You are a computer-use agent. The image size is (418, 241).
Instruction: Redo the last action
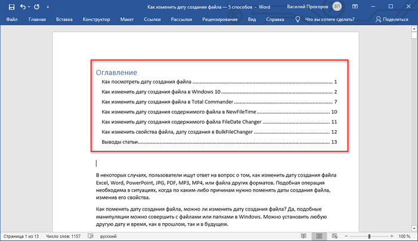(x=37, y=7)
